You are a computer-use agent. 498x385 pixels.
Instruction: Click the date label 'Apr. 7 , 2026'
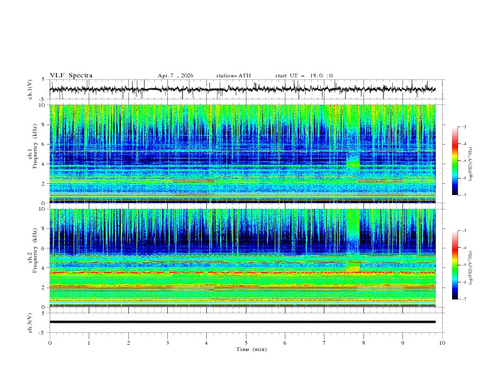175,75
